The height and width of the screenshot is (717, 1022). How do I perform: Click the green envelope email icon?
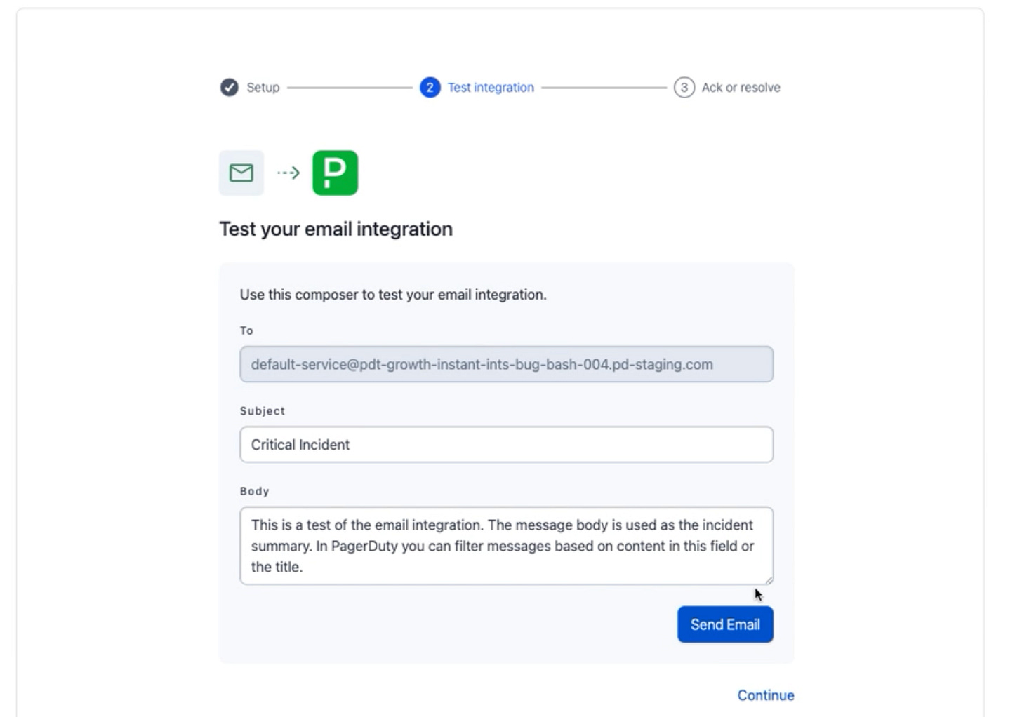241,173
